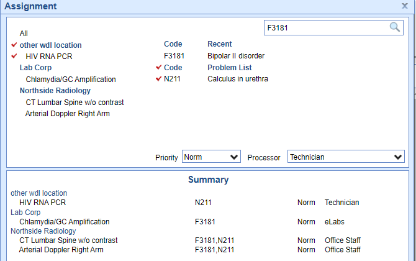Select the Lab Corp group

tap(35, 68)
